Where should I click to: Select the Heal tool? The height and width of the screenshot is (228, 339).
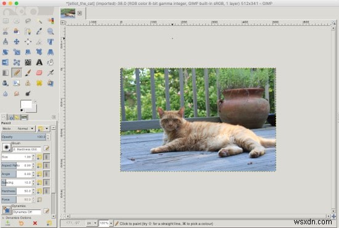point(39,83)
